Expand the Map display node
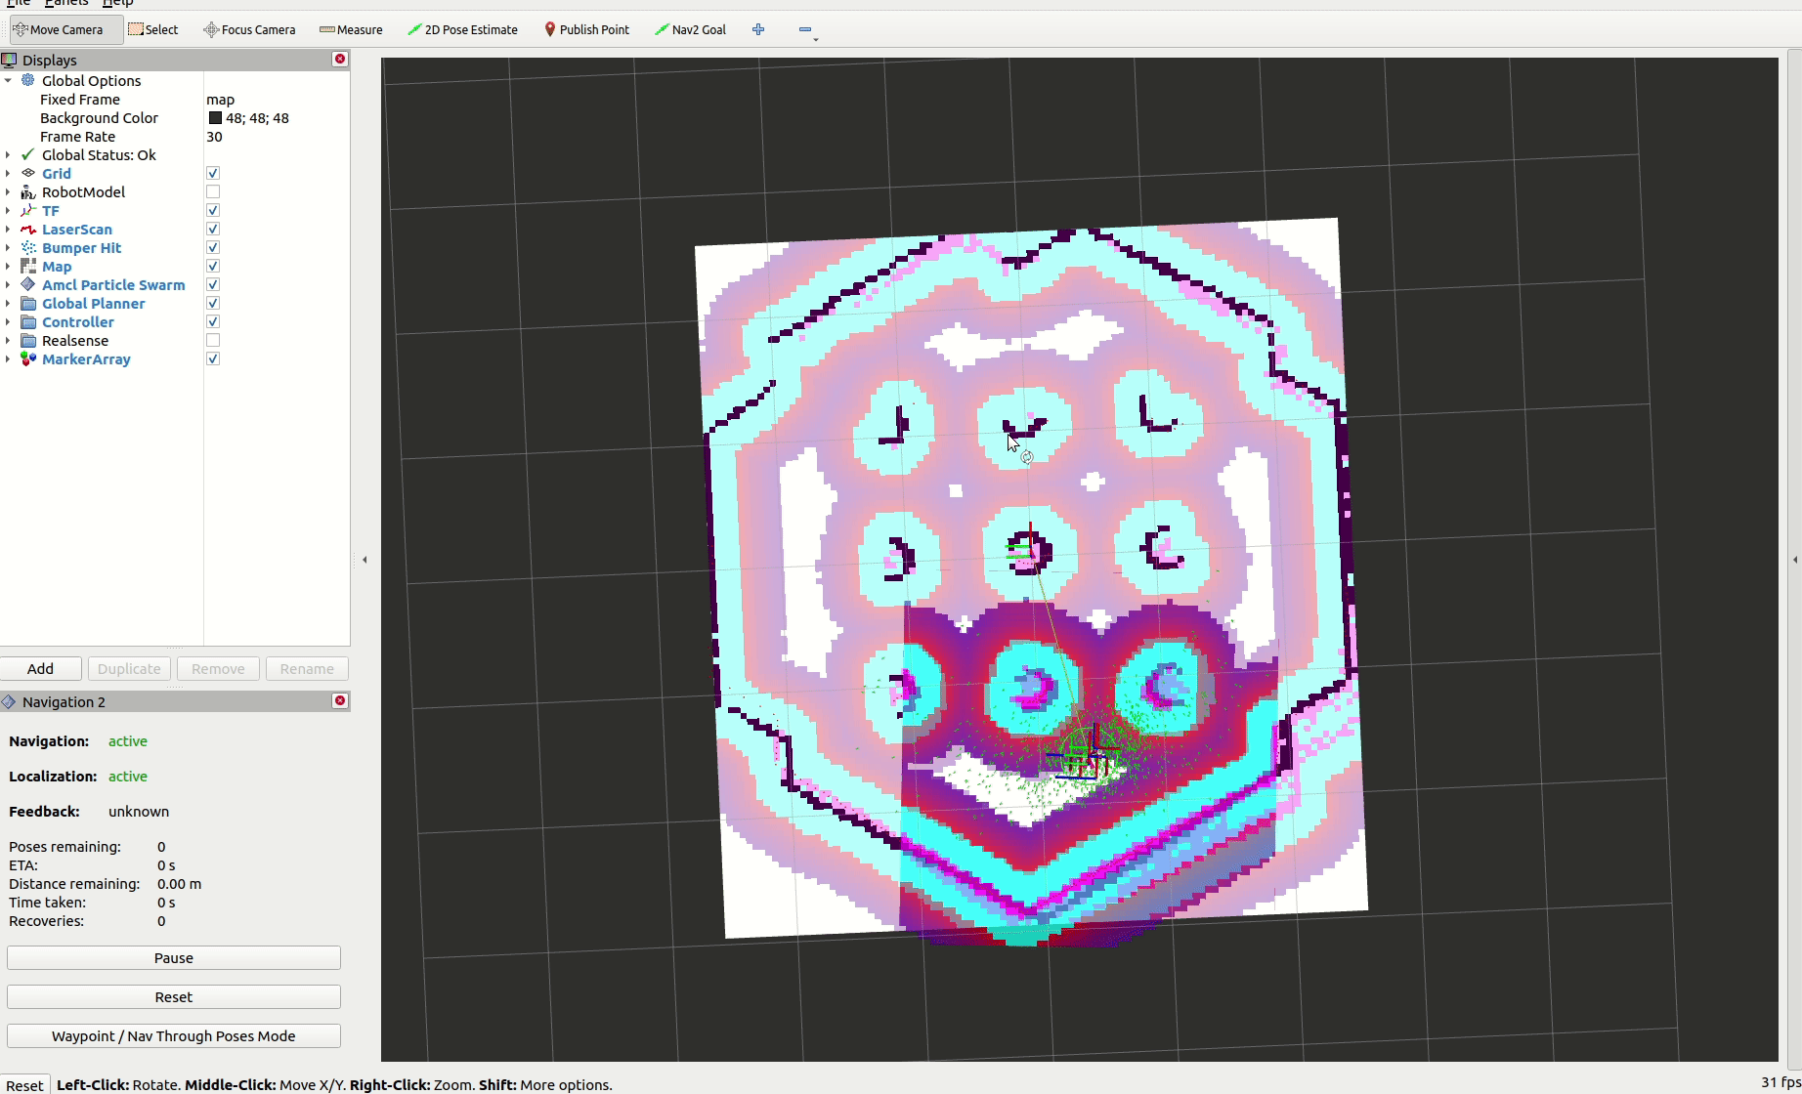Image resolution: width=1802 pixels, height=1094 pixels. pos(8,266)
